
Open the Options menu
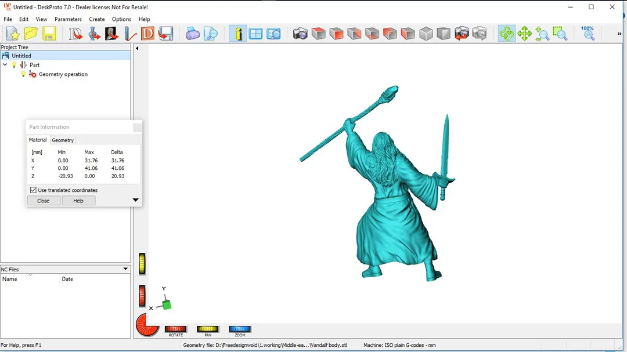coord(121,19)
